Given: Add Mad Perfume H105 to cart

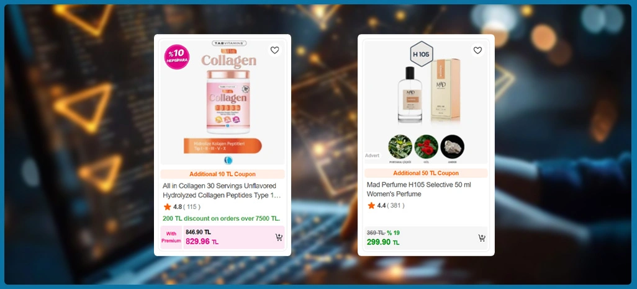Looking at the screenshot, I should point(482,238).
